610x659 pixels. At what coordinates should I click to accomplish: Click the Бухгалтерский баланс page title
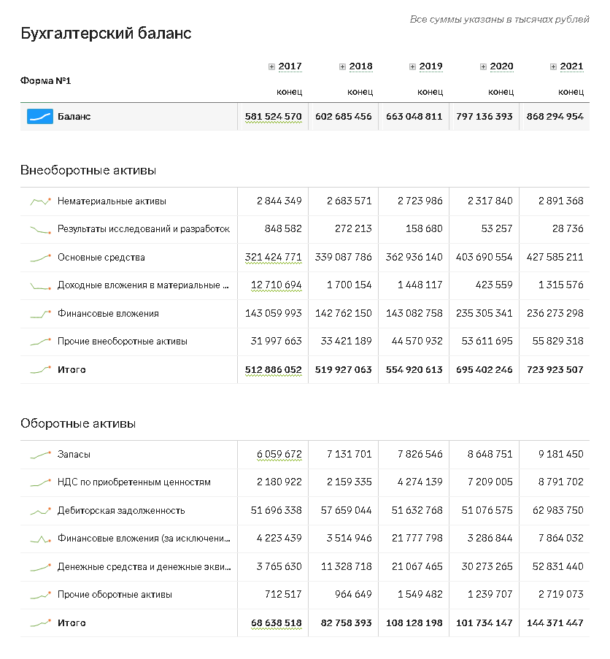[106, 33]
